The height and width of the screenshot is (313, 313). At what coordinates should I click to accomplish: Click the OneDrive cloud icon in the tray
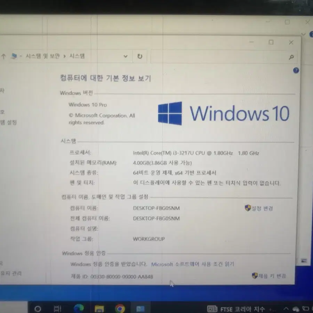[296, 309]
